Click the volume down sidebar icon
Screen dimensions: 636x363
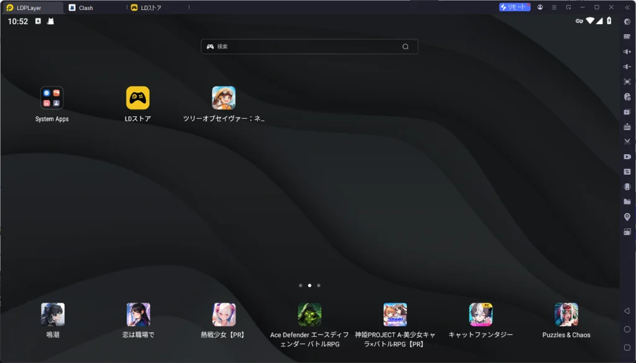[627, 67]
